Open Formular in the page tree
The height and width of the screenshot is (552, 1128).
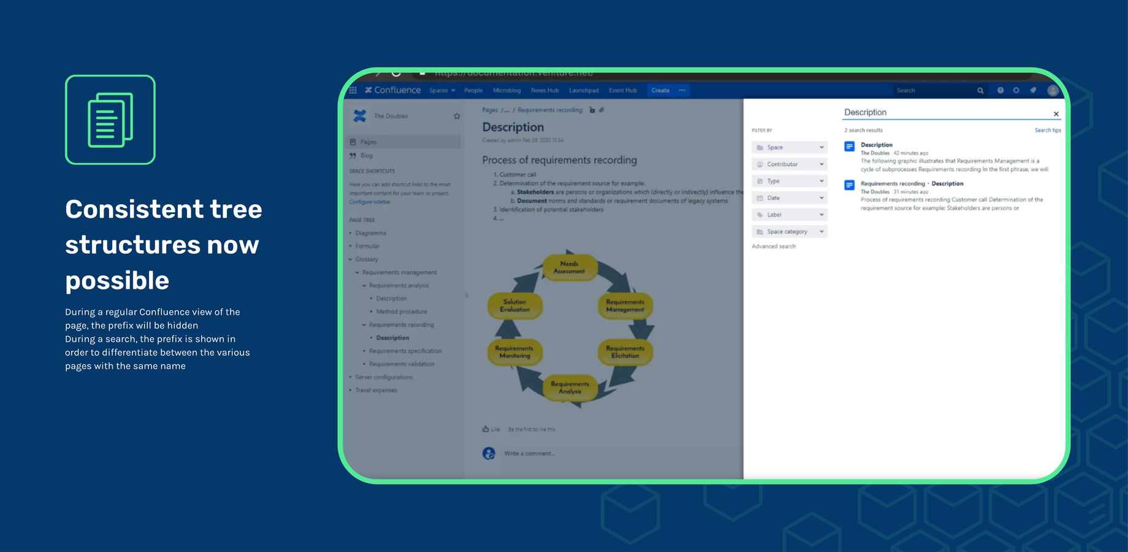click(367, 247)
